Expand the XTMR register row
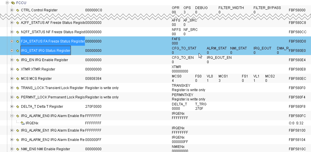The width and height of the screenshot is (311, 152). pos(12,69)
